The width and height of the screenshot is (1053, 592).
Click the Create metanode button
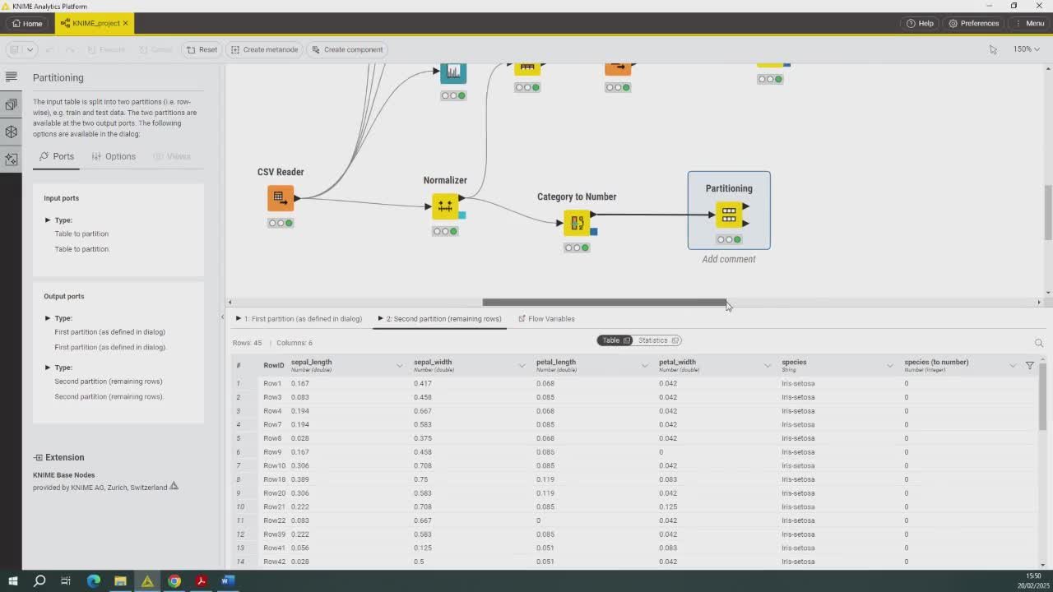pos(264,49)
